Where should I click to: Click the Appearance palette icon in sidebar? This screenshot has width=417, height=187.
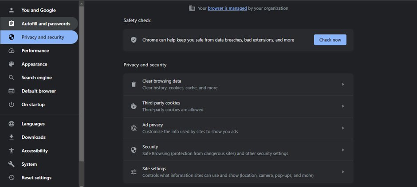[x=12, y=64]
